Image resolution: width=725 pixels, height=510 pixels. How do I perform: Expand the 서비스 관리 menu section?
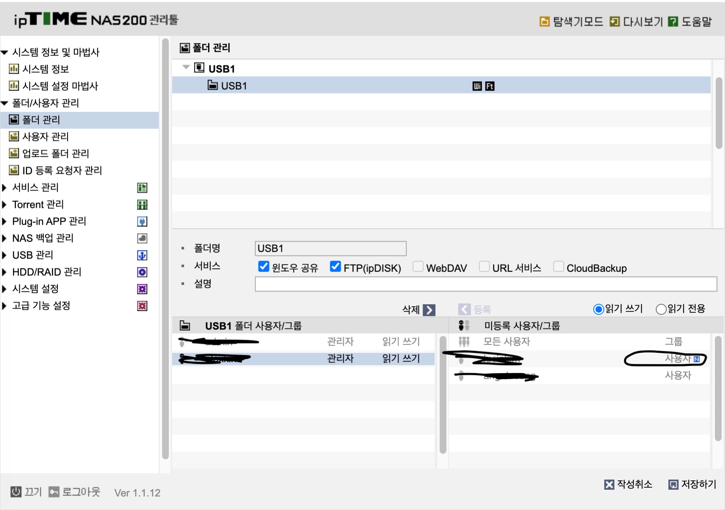click(4, 188)
